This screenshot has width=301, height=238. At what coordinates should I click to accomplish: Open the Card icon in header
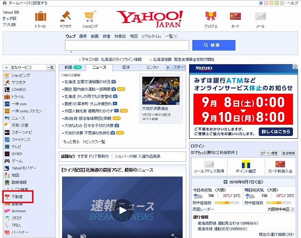tap(235, 16)
